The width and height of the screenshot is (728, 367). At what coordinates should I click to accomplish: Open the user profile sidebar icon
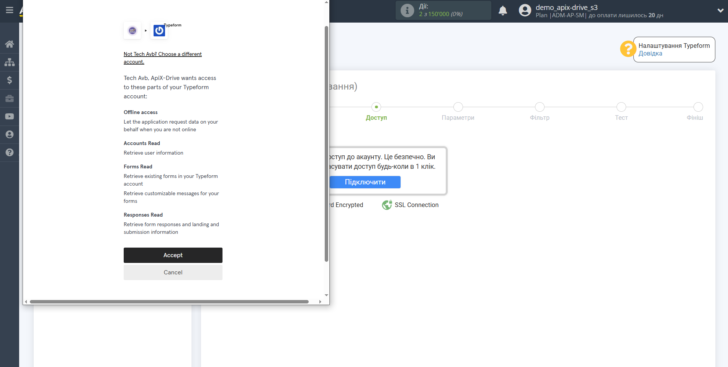pos(10,134)
